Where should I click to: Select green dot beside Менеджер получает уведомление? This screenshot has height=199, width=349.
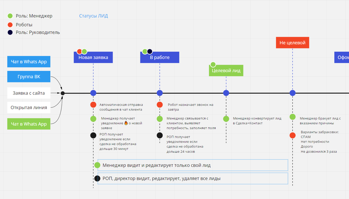point(93,119)
